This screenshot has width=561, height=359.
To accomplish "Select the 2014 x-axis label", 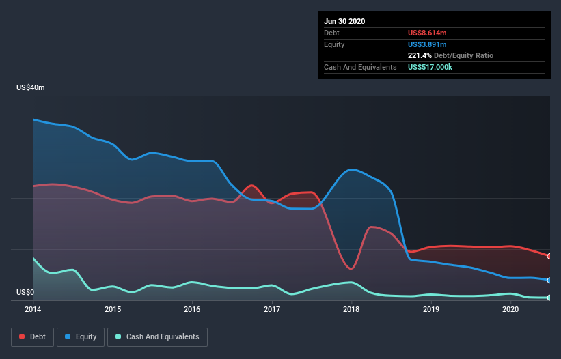I will (33, 309).
